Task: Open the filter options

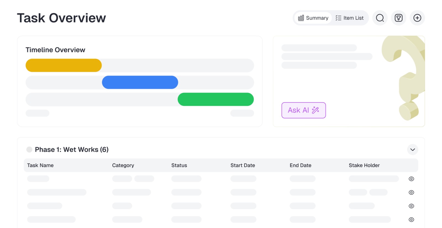Action: tap(399, 18)
